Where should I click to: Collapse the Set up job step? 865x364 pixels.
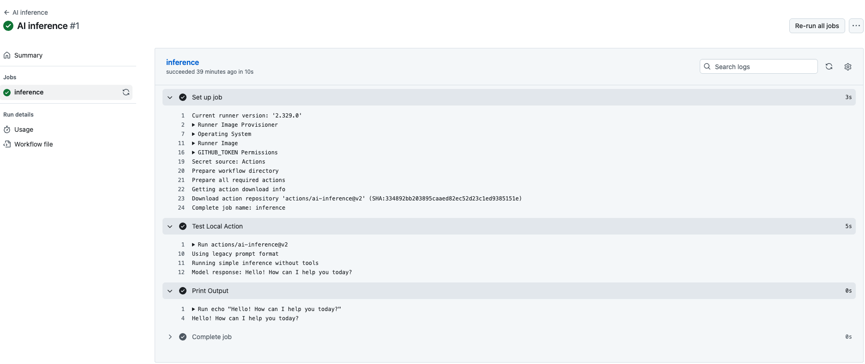pos(170,97)
